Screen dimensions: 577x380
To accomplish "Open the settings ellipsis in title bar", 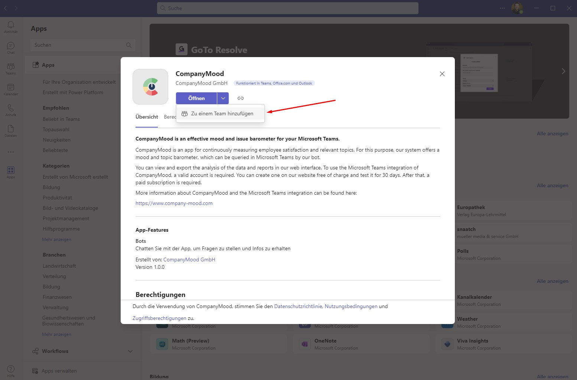I will pos(502,8).
